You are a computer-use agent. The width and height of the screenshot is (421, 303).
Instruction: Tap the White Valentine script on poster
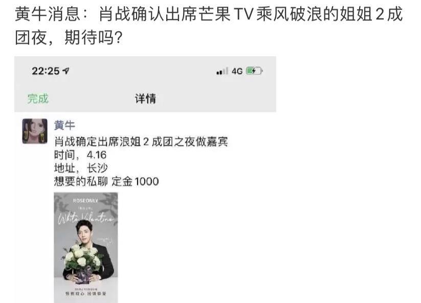[85, 218]
